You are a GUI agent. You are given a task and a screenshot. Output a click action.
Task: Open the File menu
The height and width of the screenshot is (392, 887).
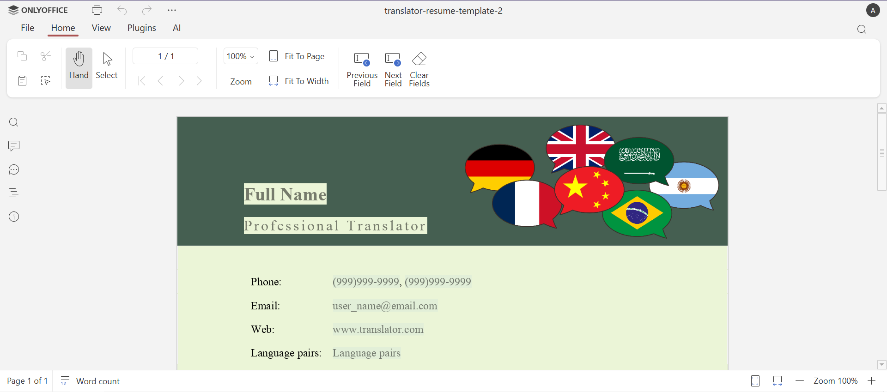[x=28, y=28]
